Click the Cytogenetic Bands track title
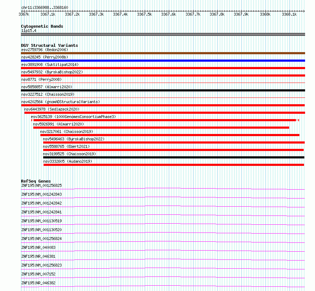The image size is (315, 291). point(42,26)
